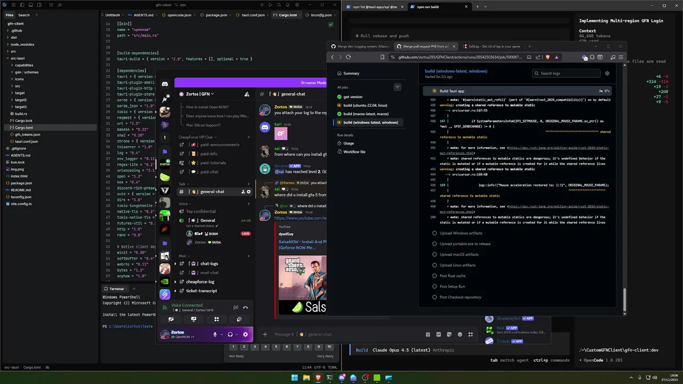Disconnect from the Discord voice channel
This screenshot has height=384, width=683.
pos(245,307)
